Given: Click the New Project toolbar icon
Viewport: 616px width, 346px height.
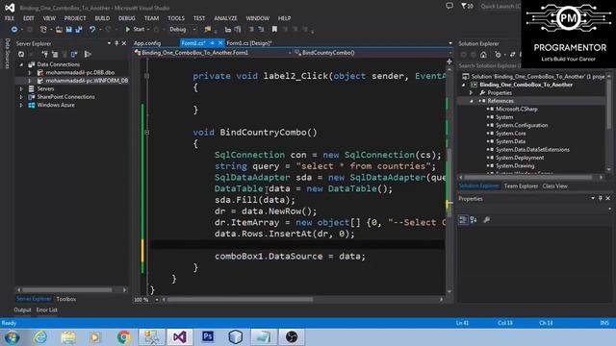Looking at the screenshot, I should click(x=43, y=30).
